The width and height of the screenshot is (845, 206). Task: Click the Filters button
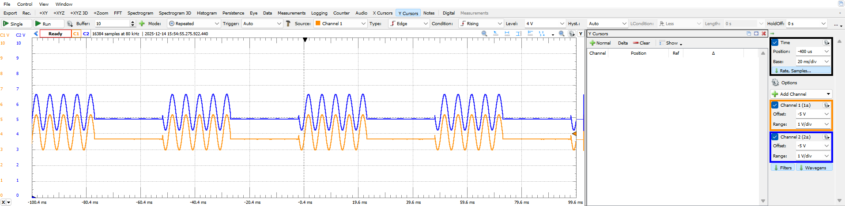click(782, 168)
